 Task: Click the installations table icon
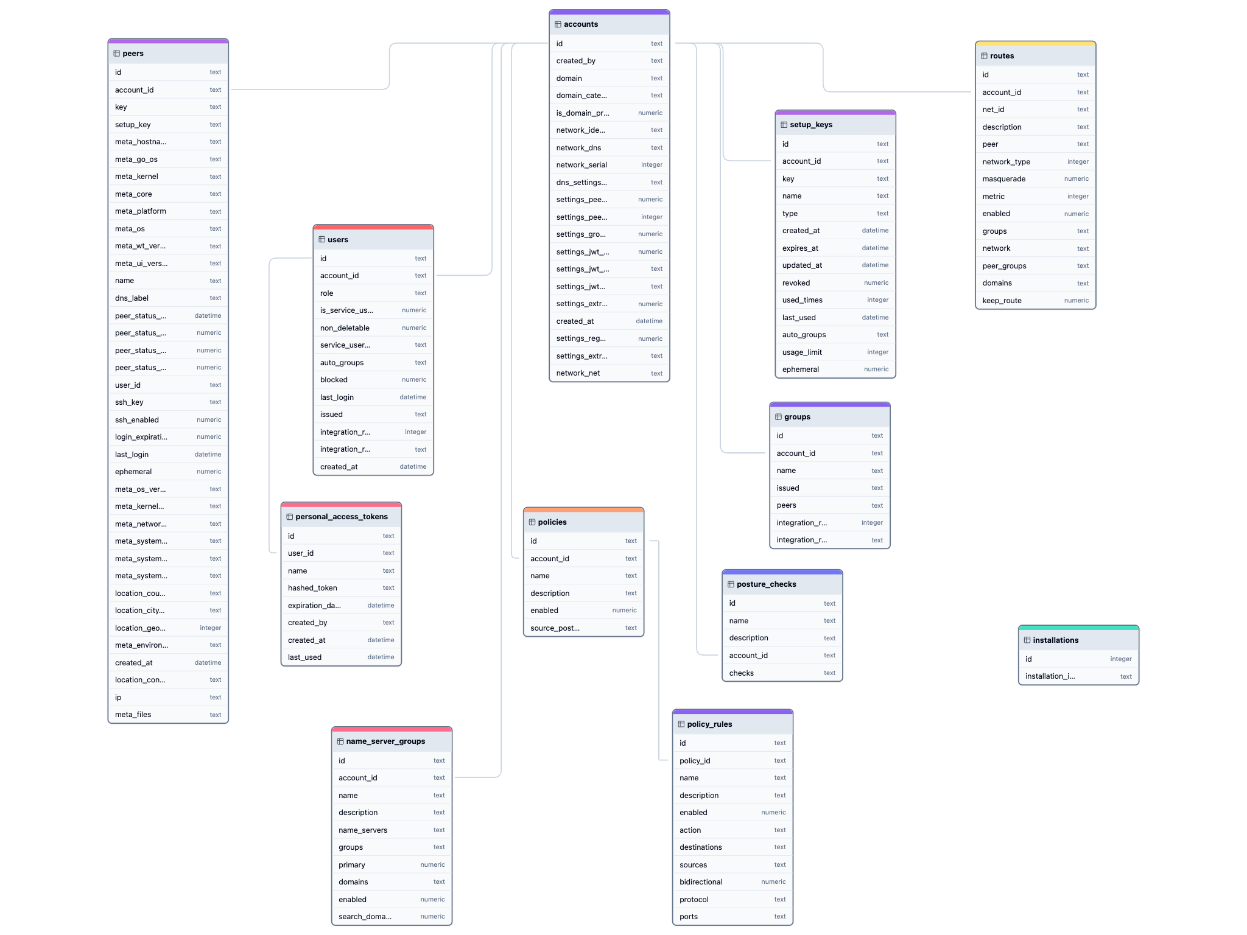pyautogui.click(x=1027, y=640)
